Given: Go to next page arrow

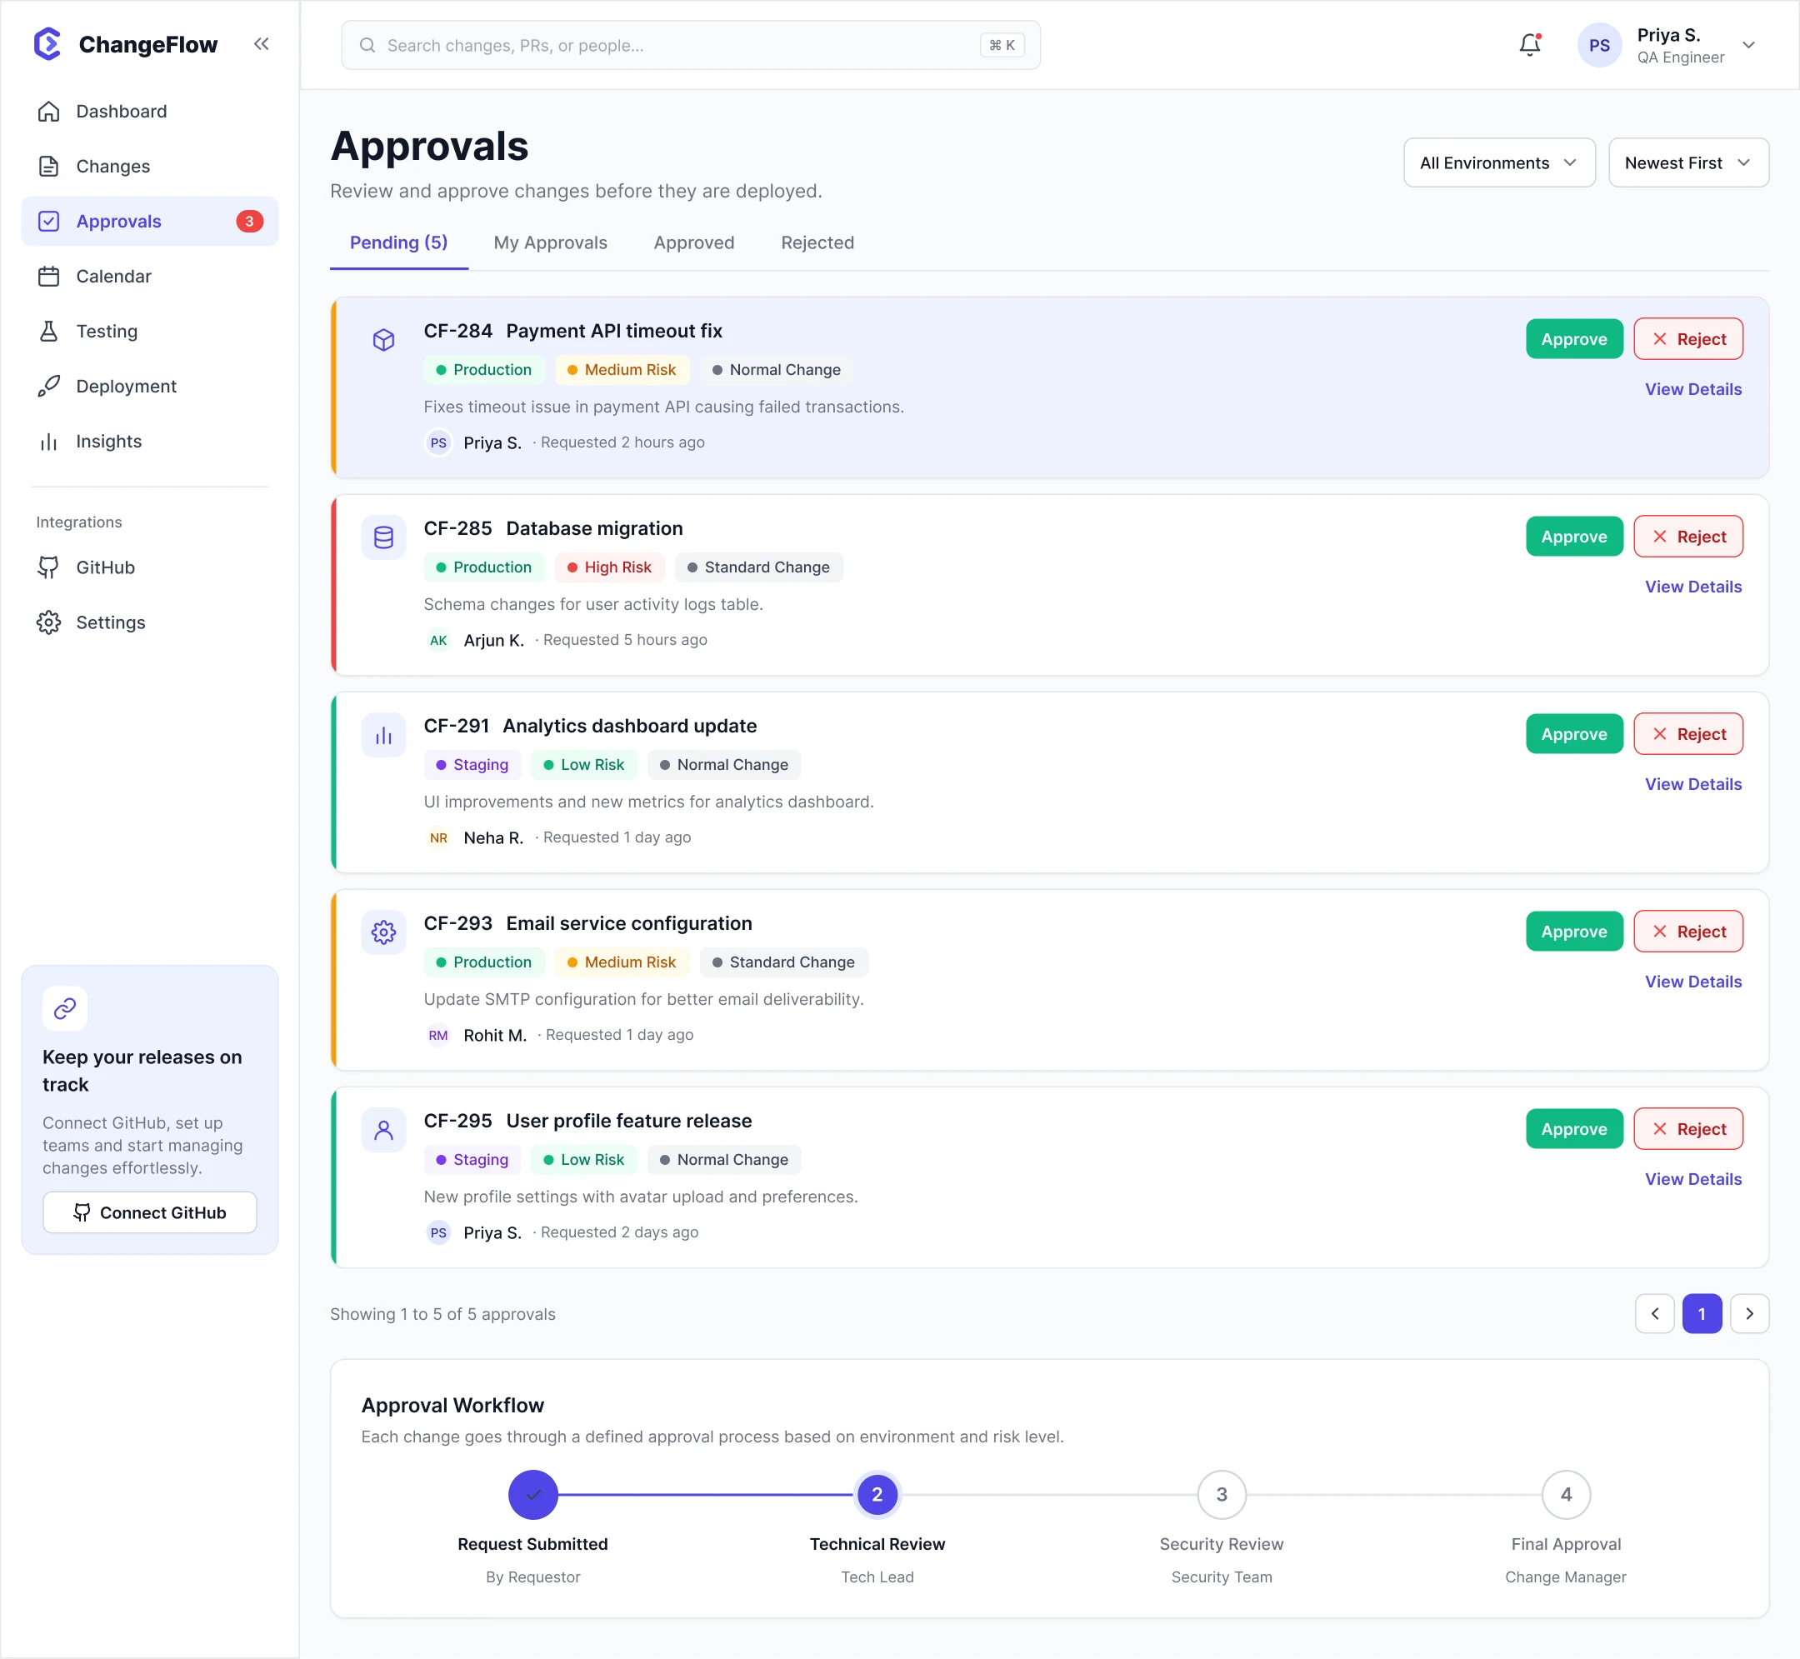Looking at the screenshot, I should (x=1749, y=1313).
